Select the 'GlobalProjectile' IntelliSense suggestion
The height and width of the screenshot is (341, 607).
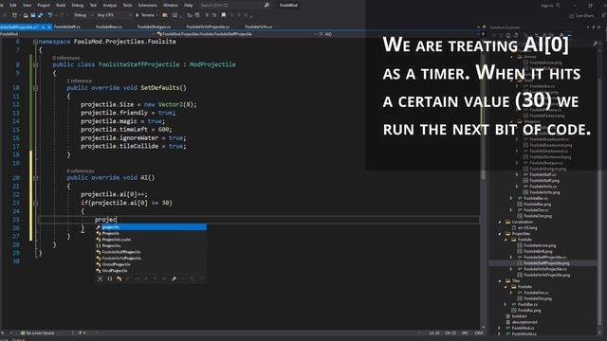(x=151, y=264)
